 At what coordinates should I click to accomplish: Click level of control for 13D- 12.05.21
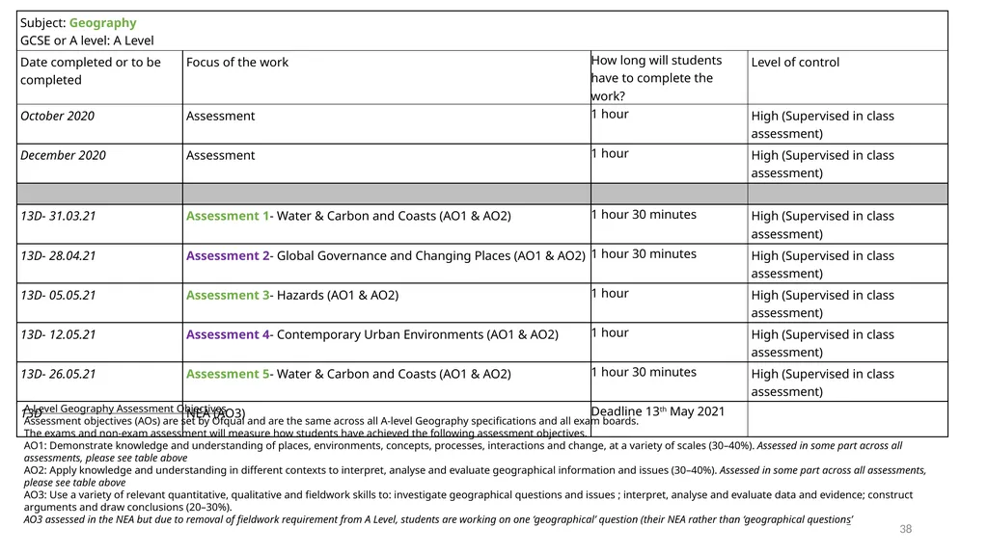coord(822,344)
